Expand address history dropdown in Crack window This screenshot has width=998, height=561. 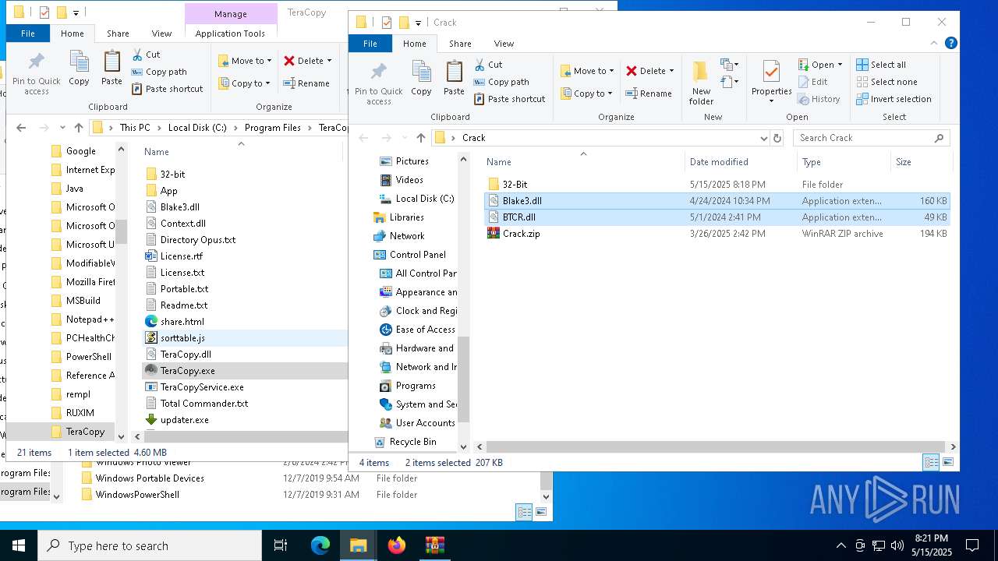(x=763, y=138)
